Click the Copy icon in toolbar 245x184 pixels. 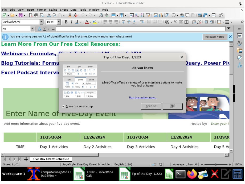tap(54, 15)
